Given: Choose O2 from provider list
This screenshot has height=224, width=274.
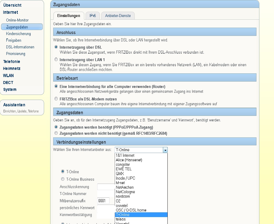Looking at the screenshot, I should 141,201.
